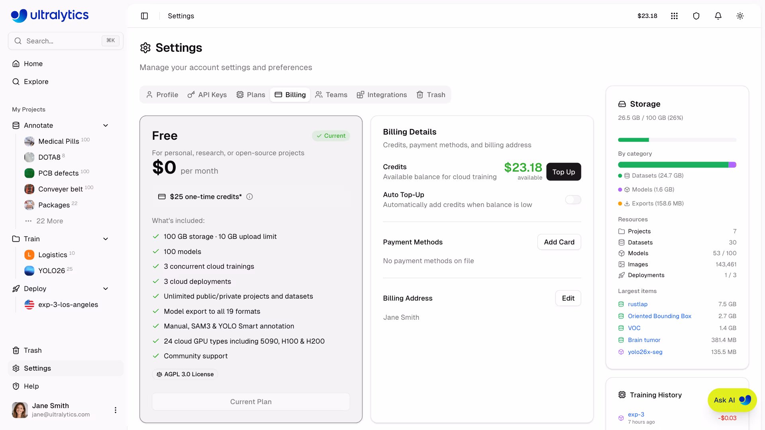Click the Home icon in sidebar
This screenshot has height=430, width=765.
pos(16,64)
